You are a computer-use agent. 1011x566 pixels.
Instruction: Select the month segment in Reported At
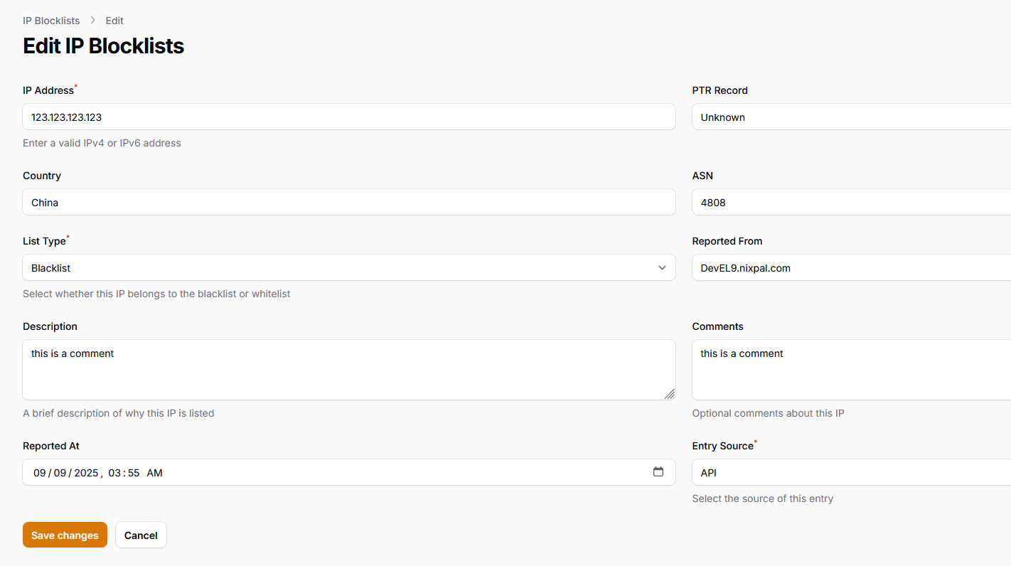(x=40, y=473)
